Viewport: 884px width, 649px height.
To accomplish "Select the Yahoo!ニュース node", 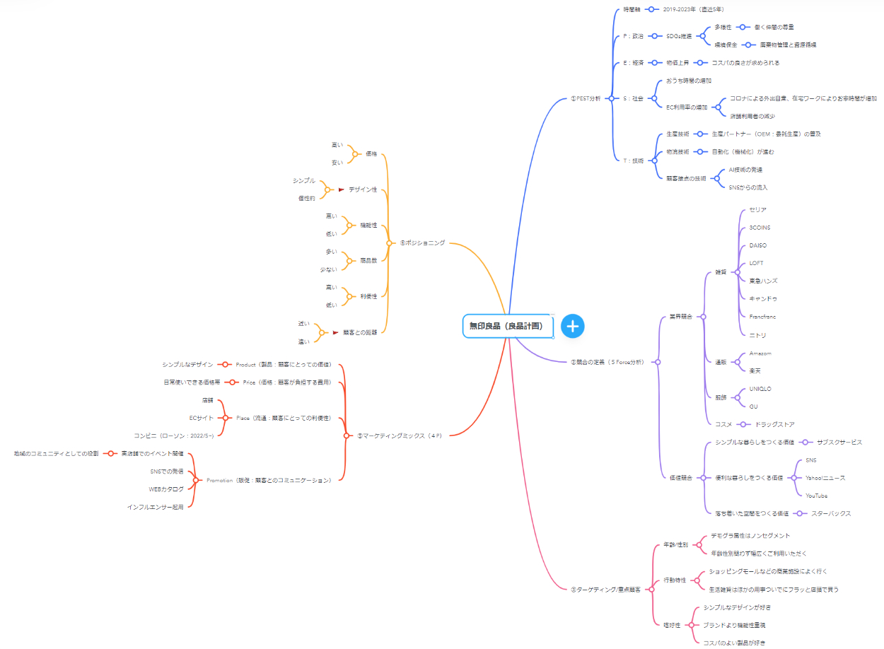I will pos(825,477).
